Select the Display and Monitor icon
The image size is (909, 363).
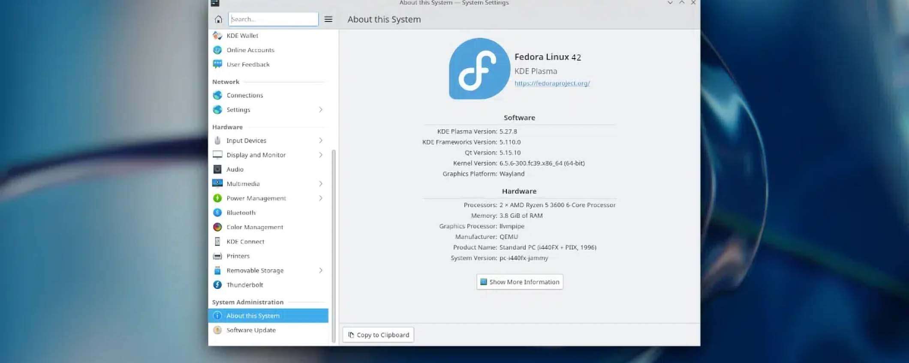(x=217, y=155)
